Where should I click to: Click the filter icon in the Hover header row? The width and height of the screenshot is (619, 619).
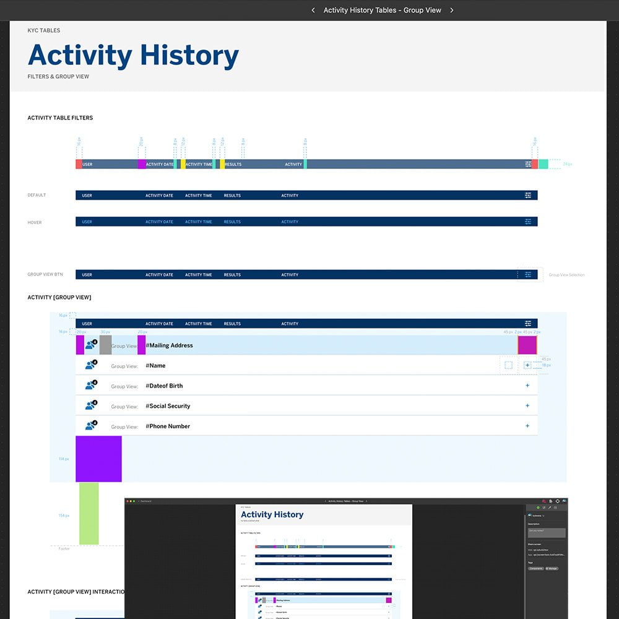point(528,222)
